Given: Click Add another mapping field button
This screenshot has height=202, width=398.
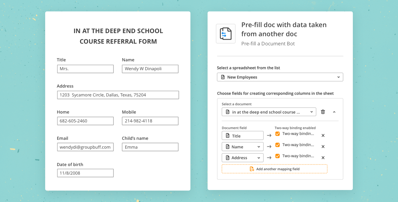Looking at the screenshot, I should [x=274, y=169].
